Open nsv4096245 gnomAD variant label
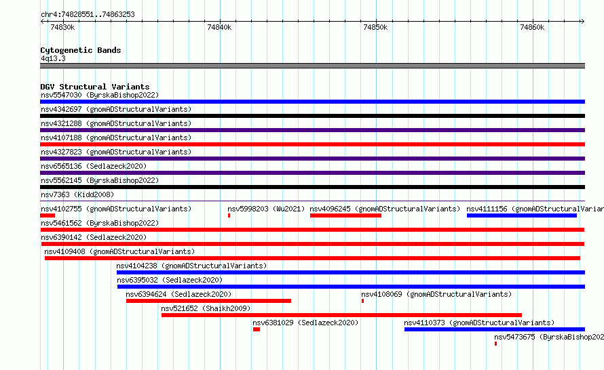604x370 pixels. point(385,209)
